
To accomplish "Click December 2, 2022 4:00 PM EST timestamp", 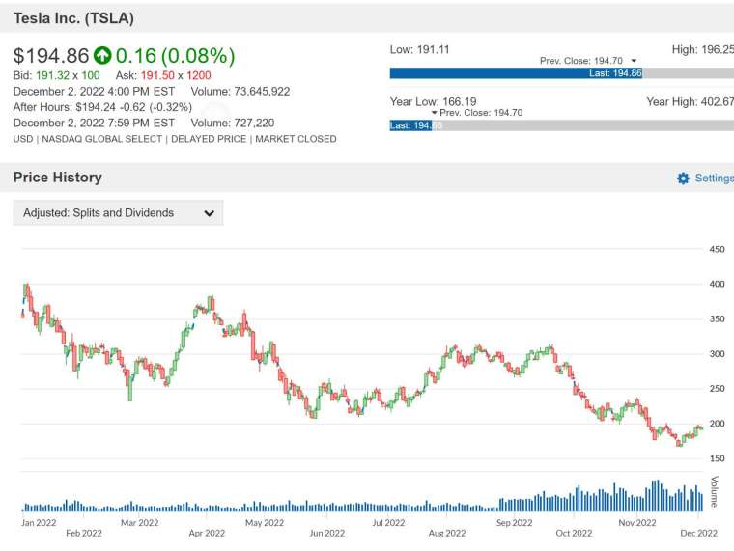I will (x=94, y=92).
